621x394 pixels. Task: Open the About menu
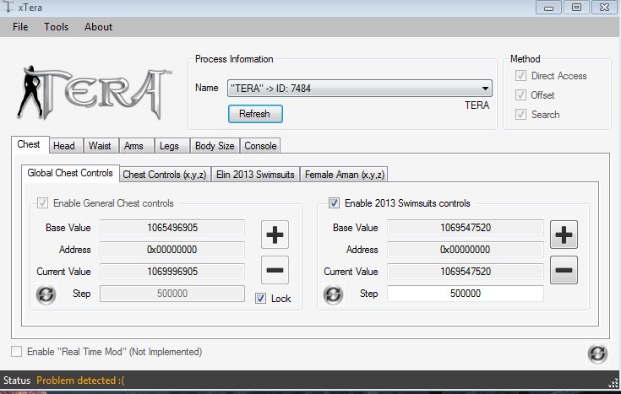[98, 27]
